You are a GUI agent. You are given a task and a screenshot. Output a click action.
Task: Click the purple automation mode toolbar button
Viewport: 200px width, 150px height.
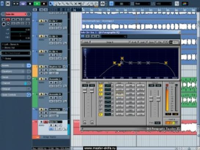tap(23, 4)
